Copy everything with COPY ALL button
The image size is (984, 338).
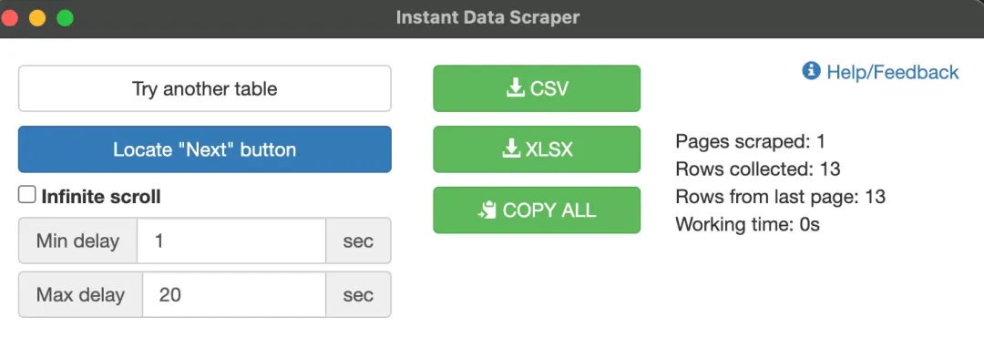click(537, 210)
